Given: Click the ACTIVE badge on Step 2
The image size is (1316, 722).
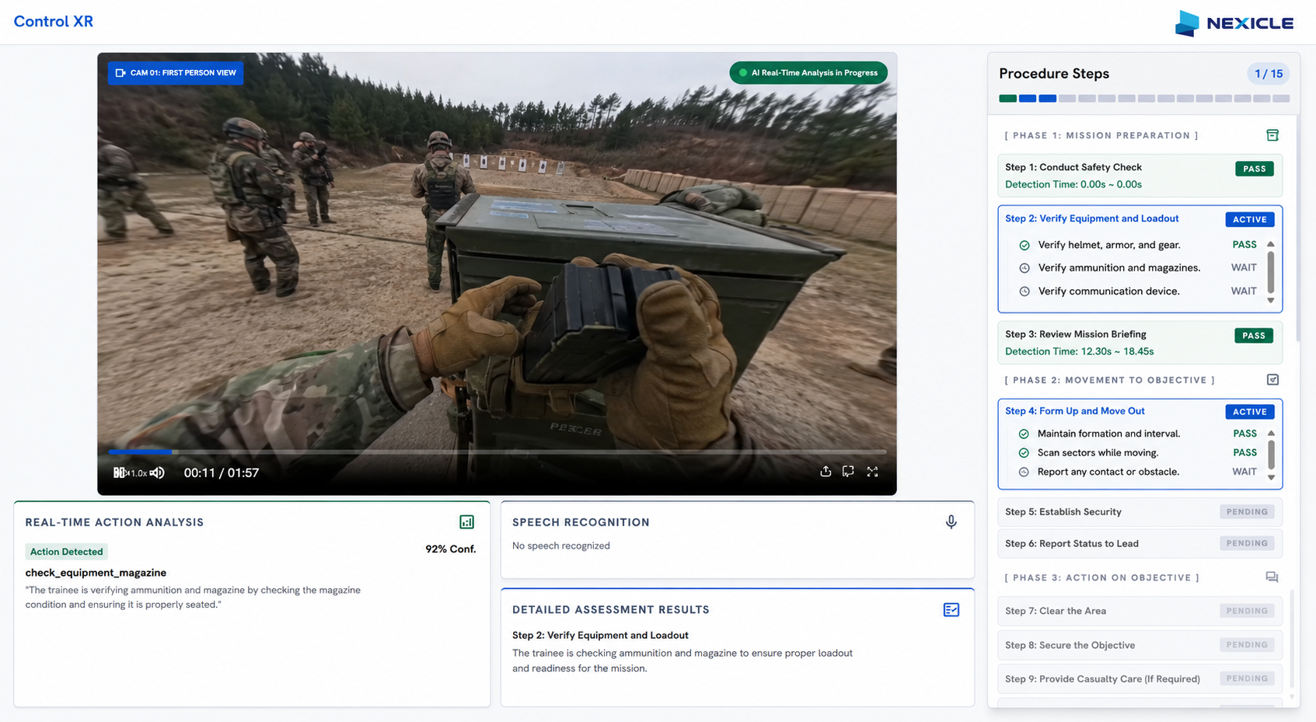Looking at the screenshot, I should coord(1250,220).
